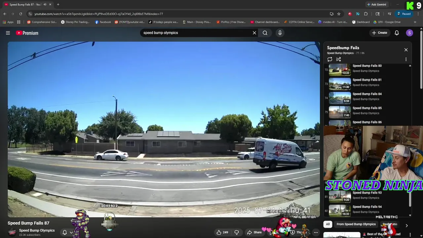Click the video player to pause
The height and width of the screenshot is (238, 423).
point(164,129)
